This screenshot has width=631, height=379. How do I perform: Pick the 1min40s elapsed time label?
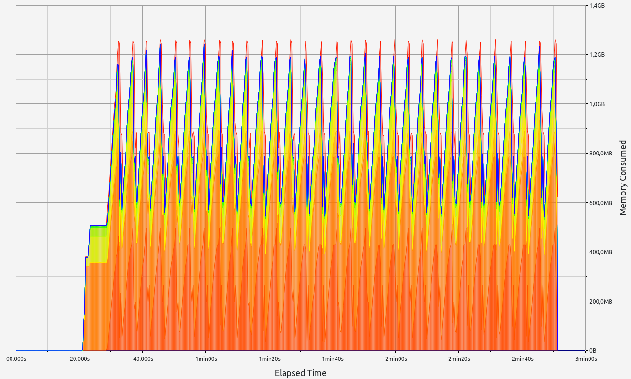(333, 359)
